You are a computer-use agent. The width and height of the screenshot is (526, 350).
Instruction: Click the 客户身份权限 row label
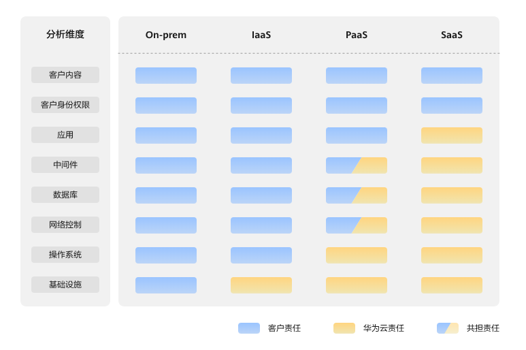pyautogui.click(x=65, y=105)
